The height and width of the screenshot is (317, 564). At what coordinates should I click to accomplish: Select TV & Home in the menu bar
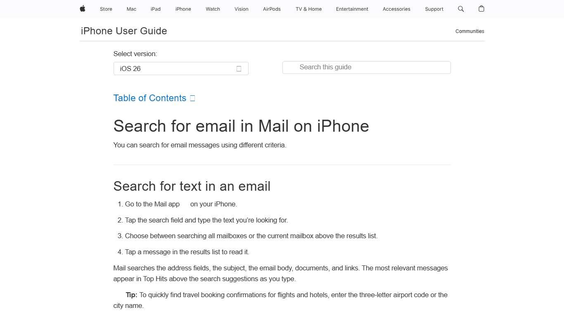pos(308,9)
